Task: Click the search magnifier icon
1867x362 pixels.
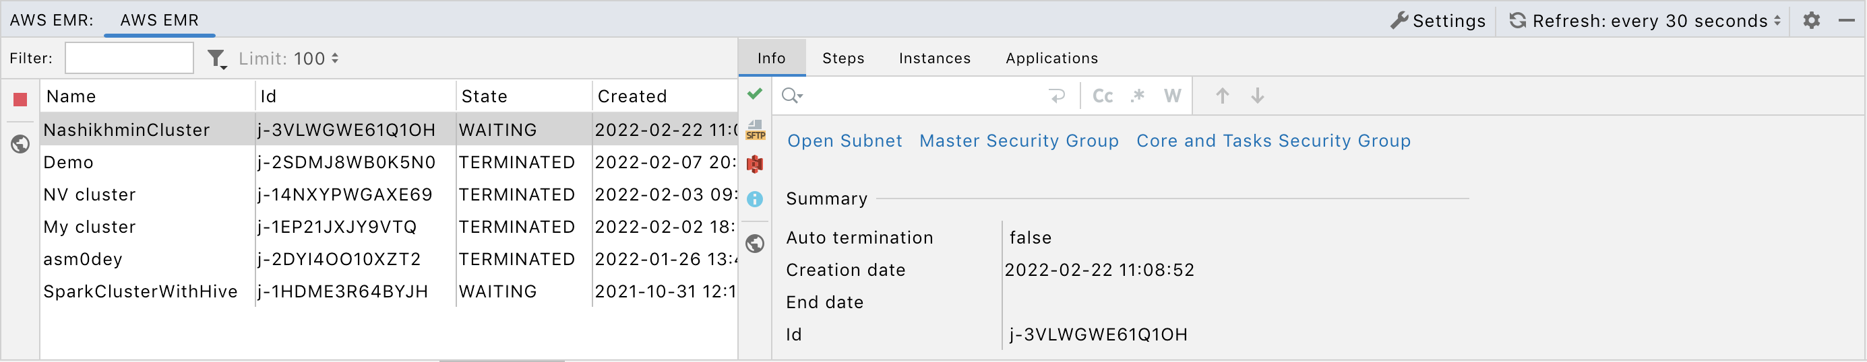Action: click(x=791, y=96)
